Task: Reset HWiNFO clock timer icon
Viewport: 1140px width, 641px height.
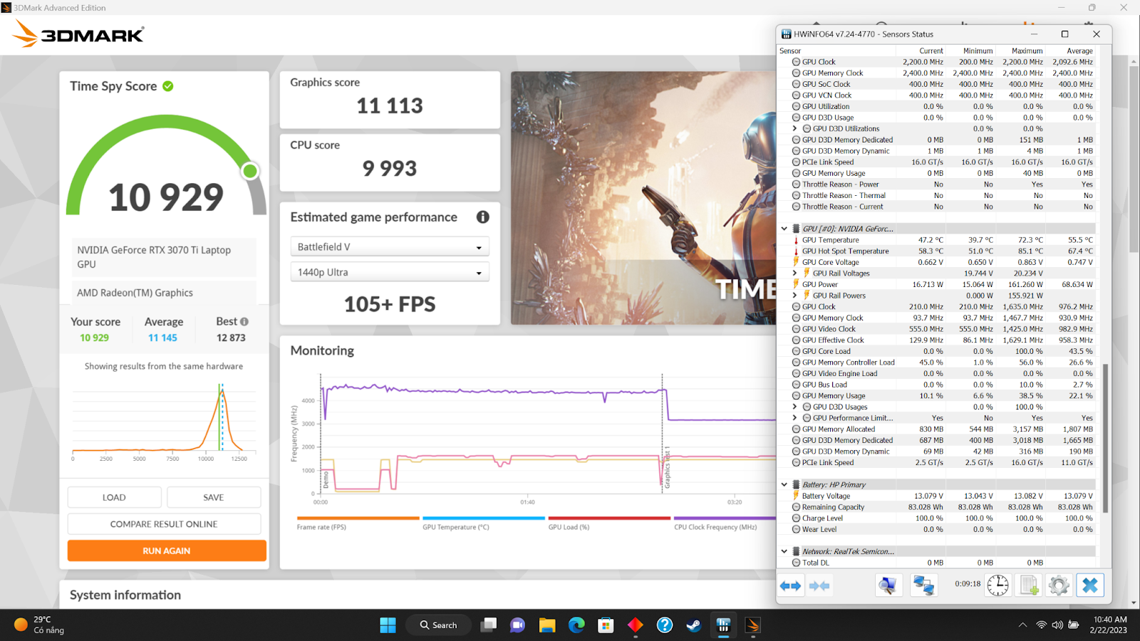Action: click(x=997, y=585)
